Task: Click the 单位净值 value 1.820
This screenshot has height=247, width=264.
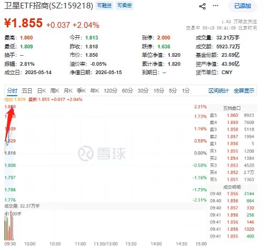Action: point(174,55)
